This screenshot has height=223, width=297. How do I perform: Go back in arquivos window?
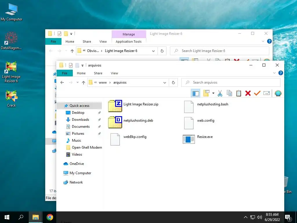62,82
